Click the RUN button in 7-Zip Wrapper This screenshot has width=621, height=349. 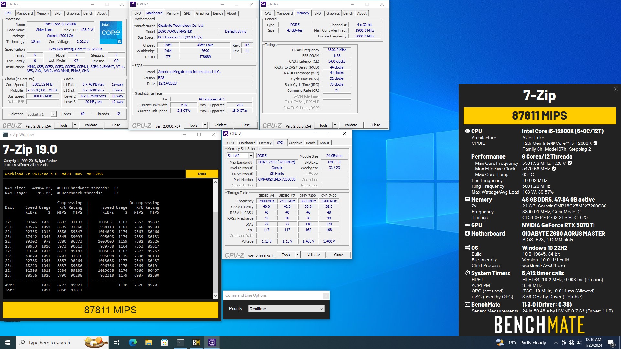point(202,174)
